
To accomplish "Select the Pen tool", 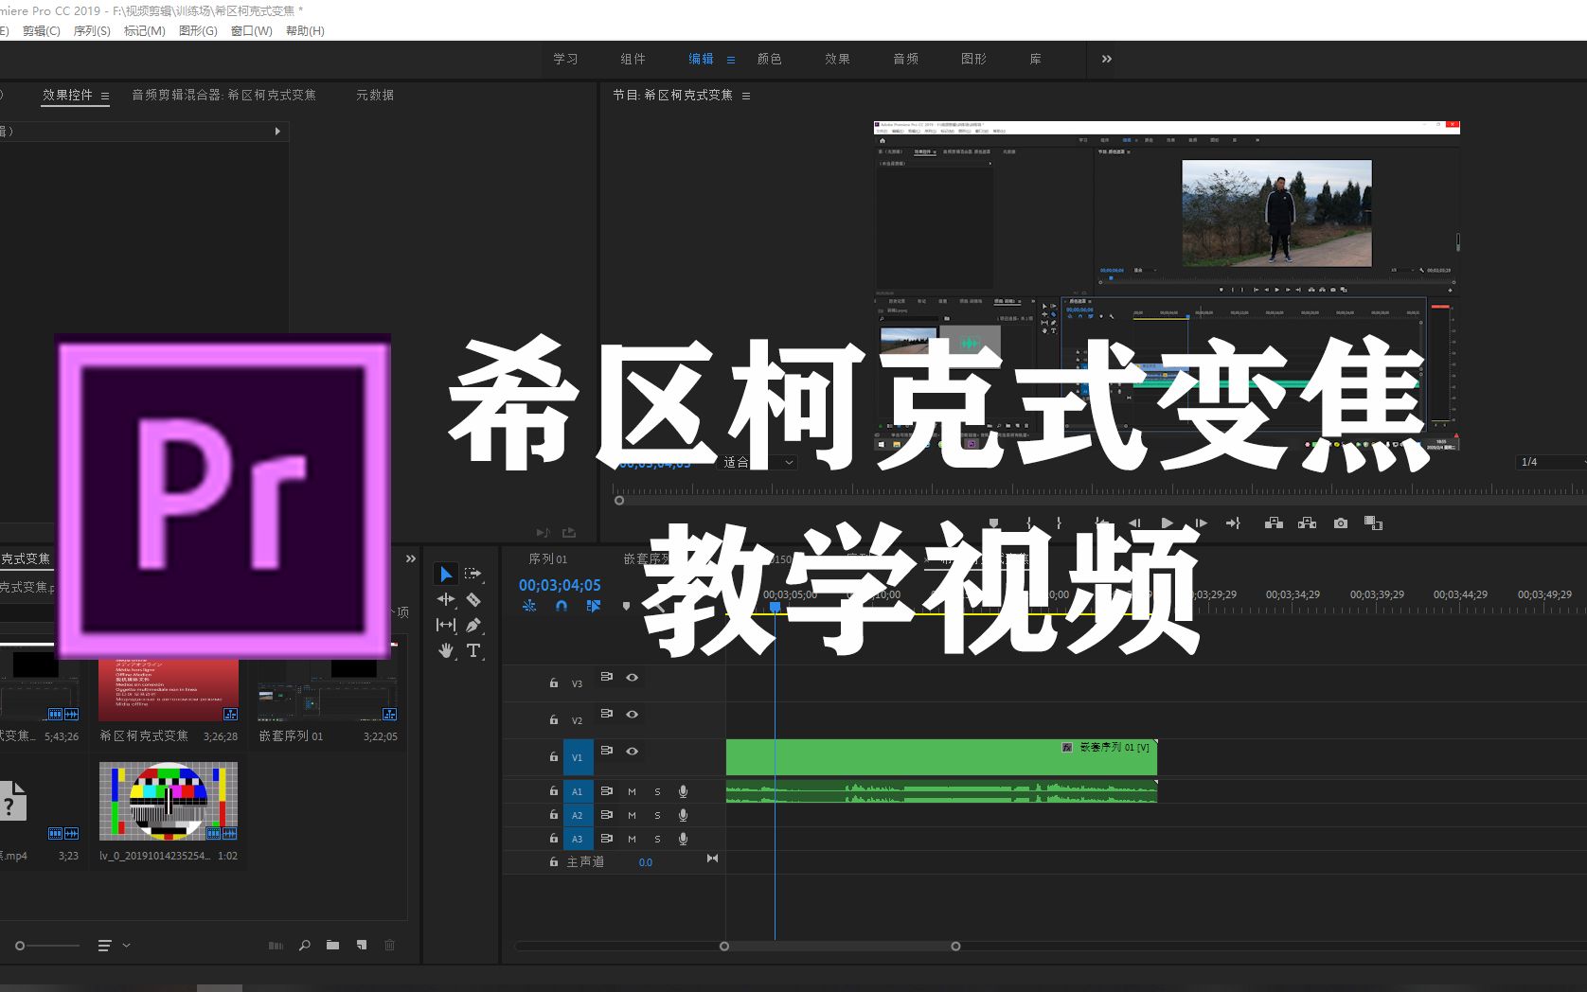I will pyautogui.click(x=473, y=625).
